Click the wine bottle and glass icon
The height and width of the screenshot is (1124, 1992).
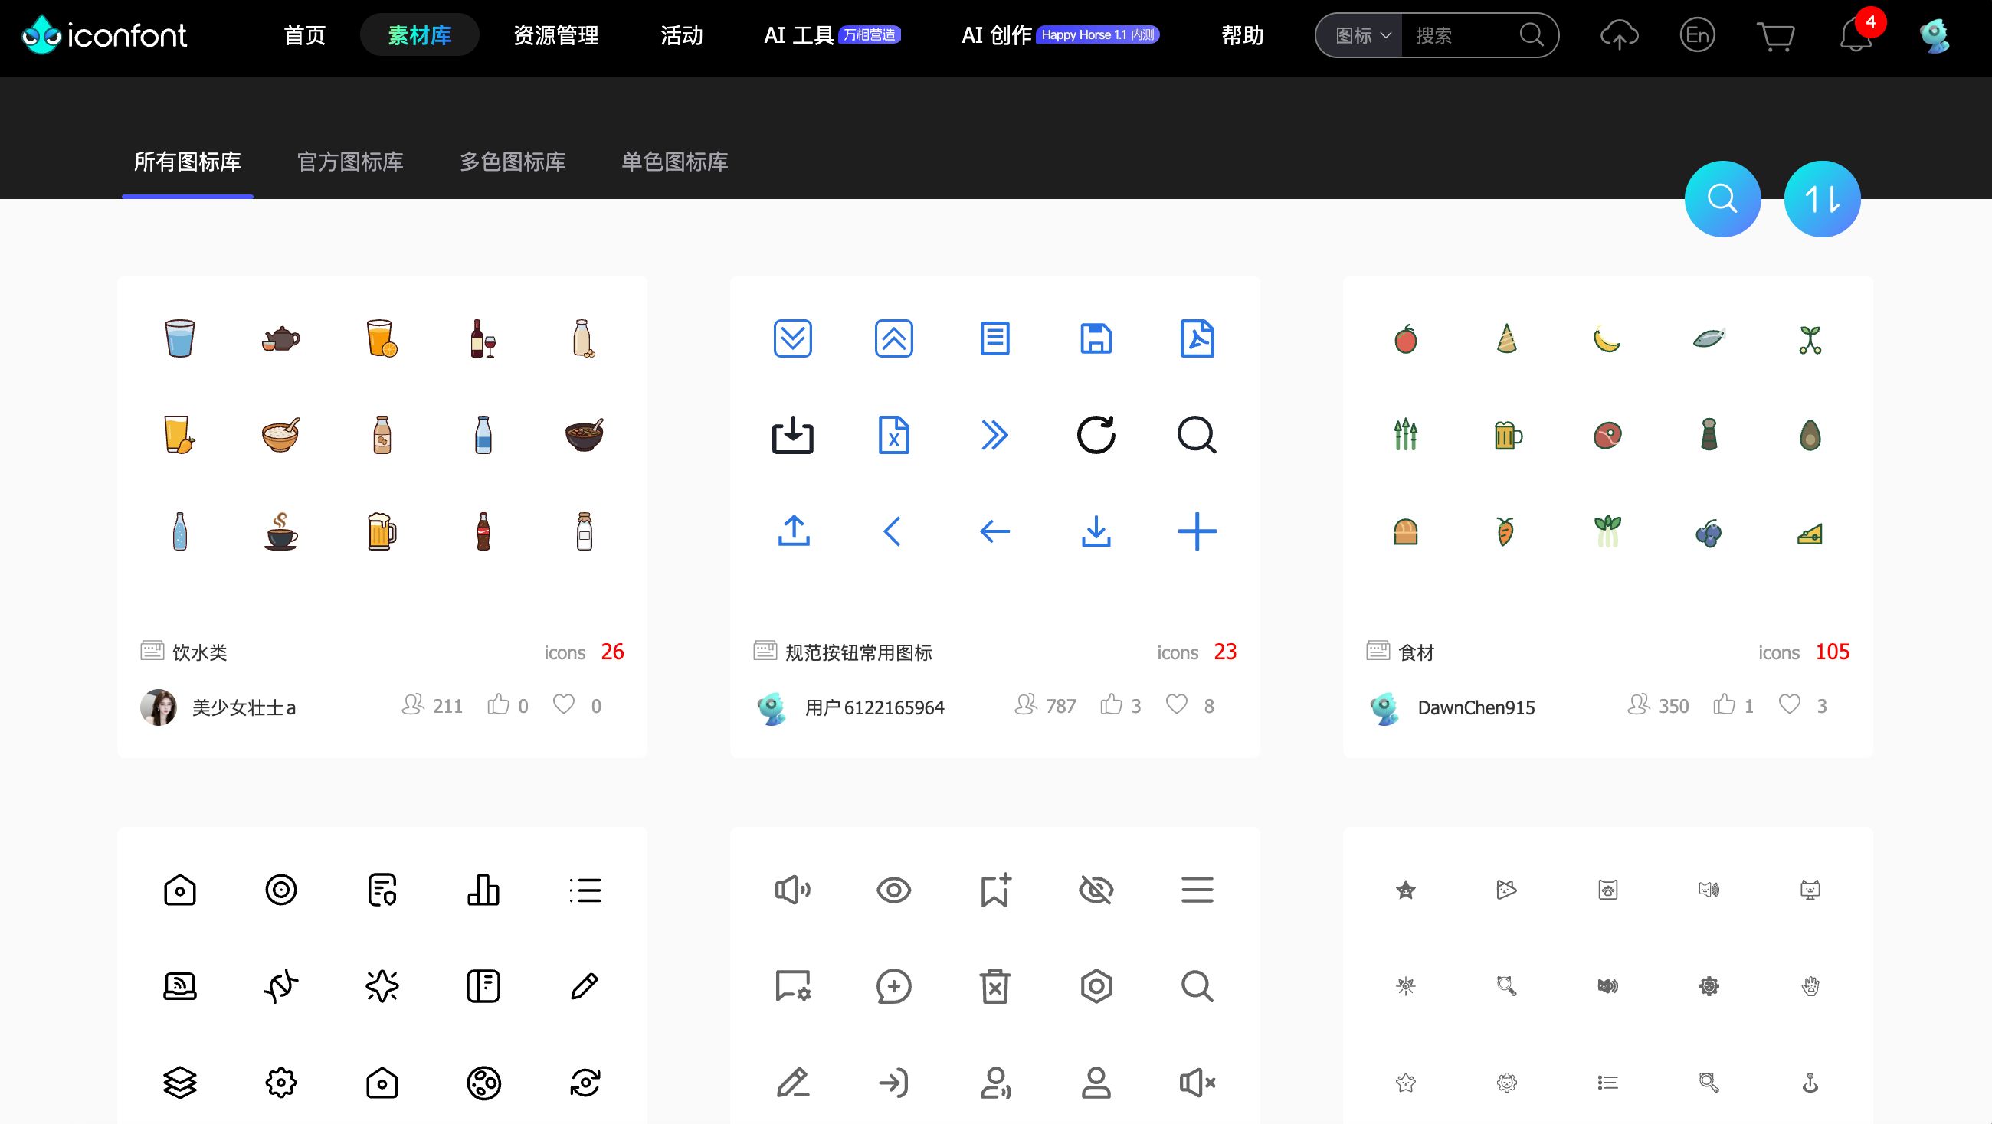[x=483, y=338]
